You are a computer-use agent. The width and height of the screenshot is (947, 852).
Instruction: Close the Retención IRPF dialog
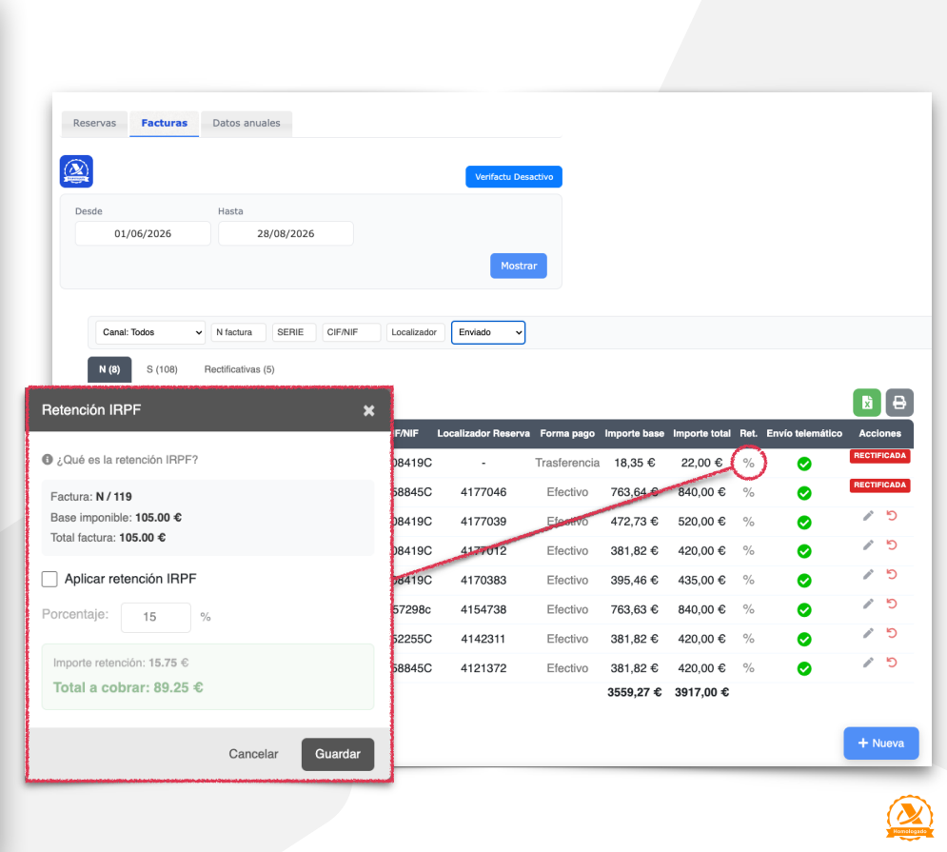coord(369,411)
